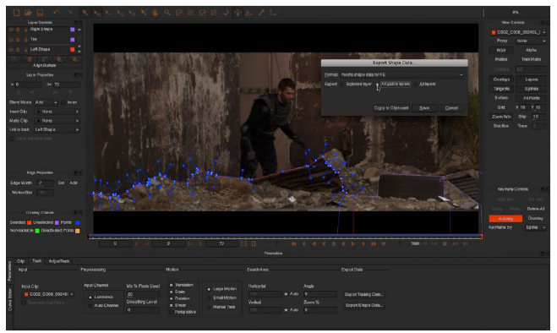Select the Manual Track radio option
This screenshot has width=557, height=333.
pyautogui.click(x=209, y=307)
